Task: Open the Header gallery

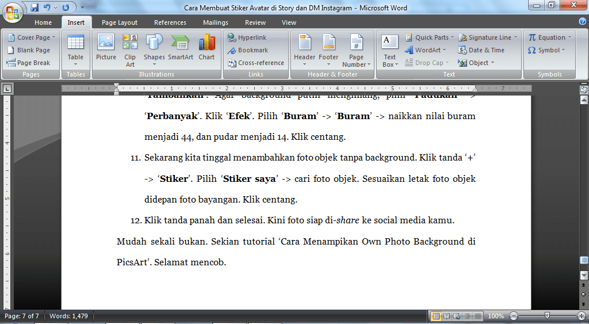Action: (305, 50)
